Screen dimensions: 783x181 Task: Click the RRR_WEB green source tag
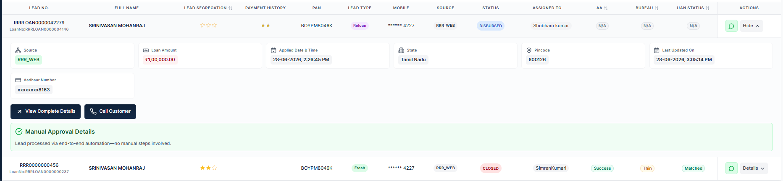(29, 59)
